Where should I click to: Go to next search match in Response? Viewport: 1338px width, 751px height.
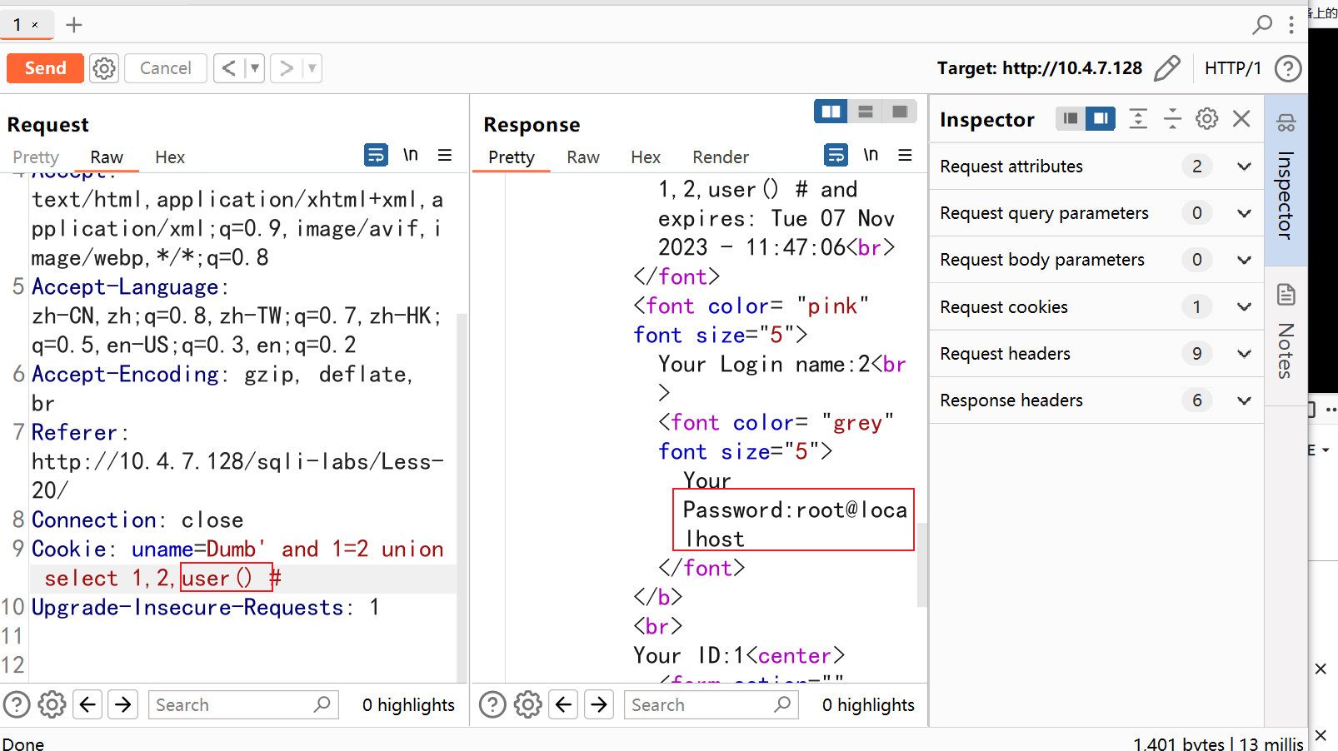[x=599, y=705]
